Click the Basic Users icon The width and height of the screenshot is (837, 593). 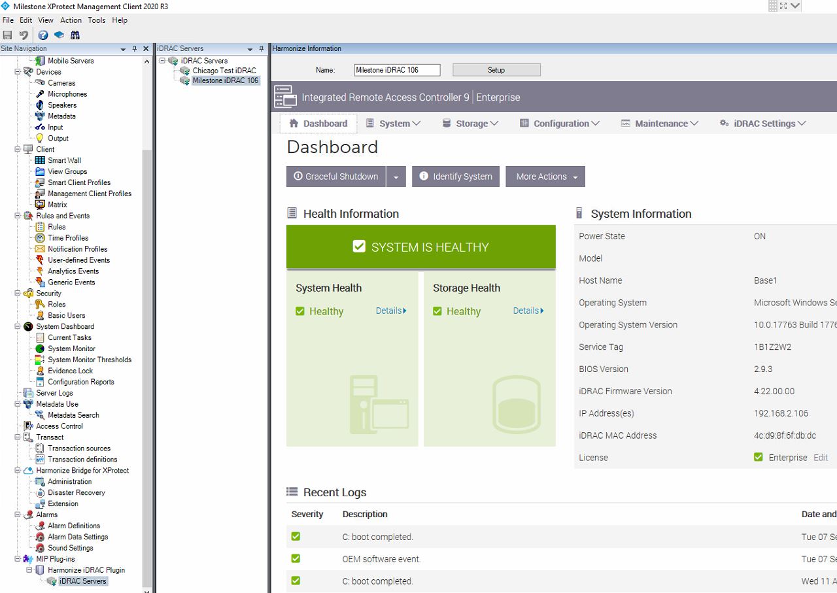point(41,316)
